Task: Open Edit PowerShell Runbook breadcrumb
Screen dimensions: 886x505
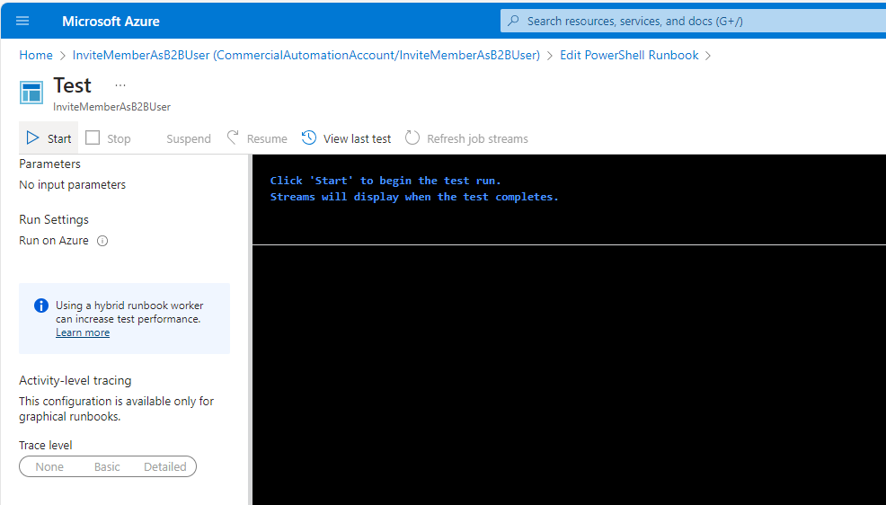Action: [629, 56]
